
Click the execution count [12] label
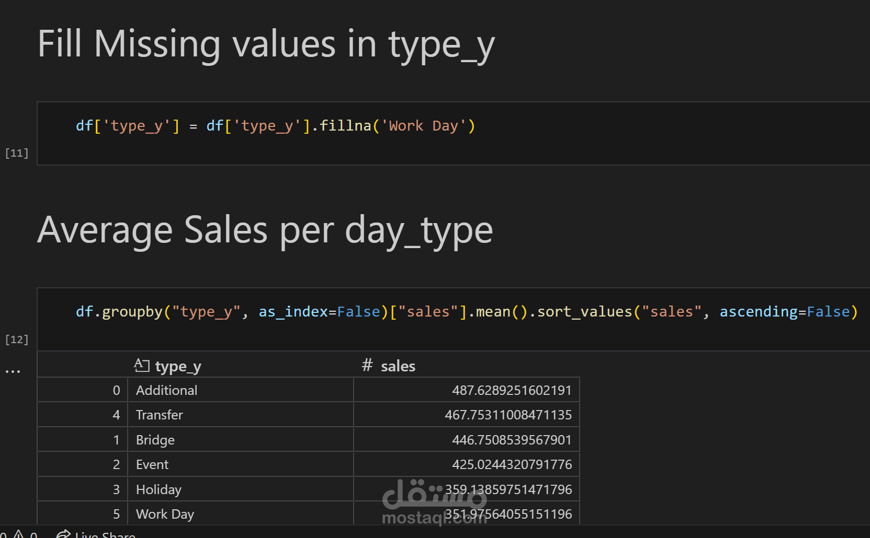pos(17,340)
